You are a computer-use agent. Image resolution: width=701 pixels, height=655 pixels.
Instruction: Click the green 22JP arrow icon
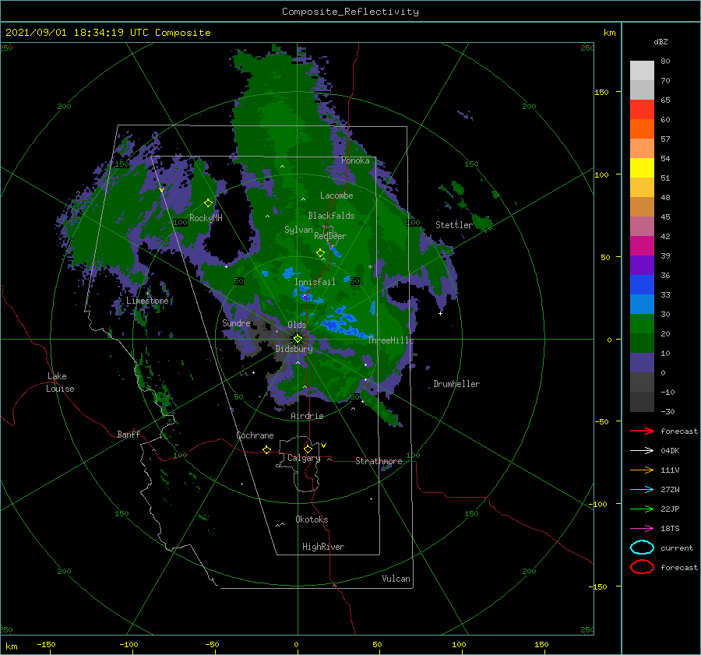tap(642, 509)
